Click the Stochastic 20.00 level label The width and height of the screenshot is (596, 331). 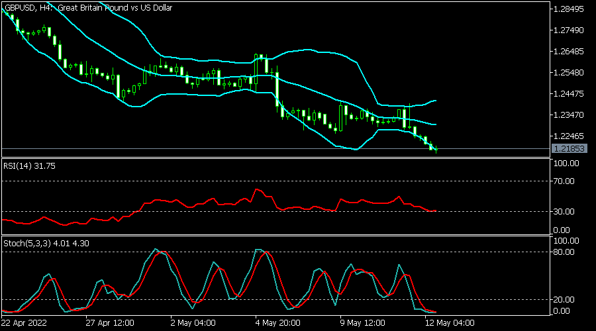[564, 300]
